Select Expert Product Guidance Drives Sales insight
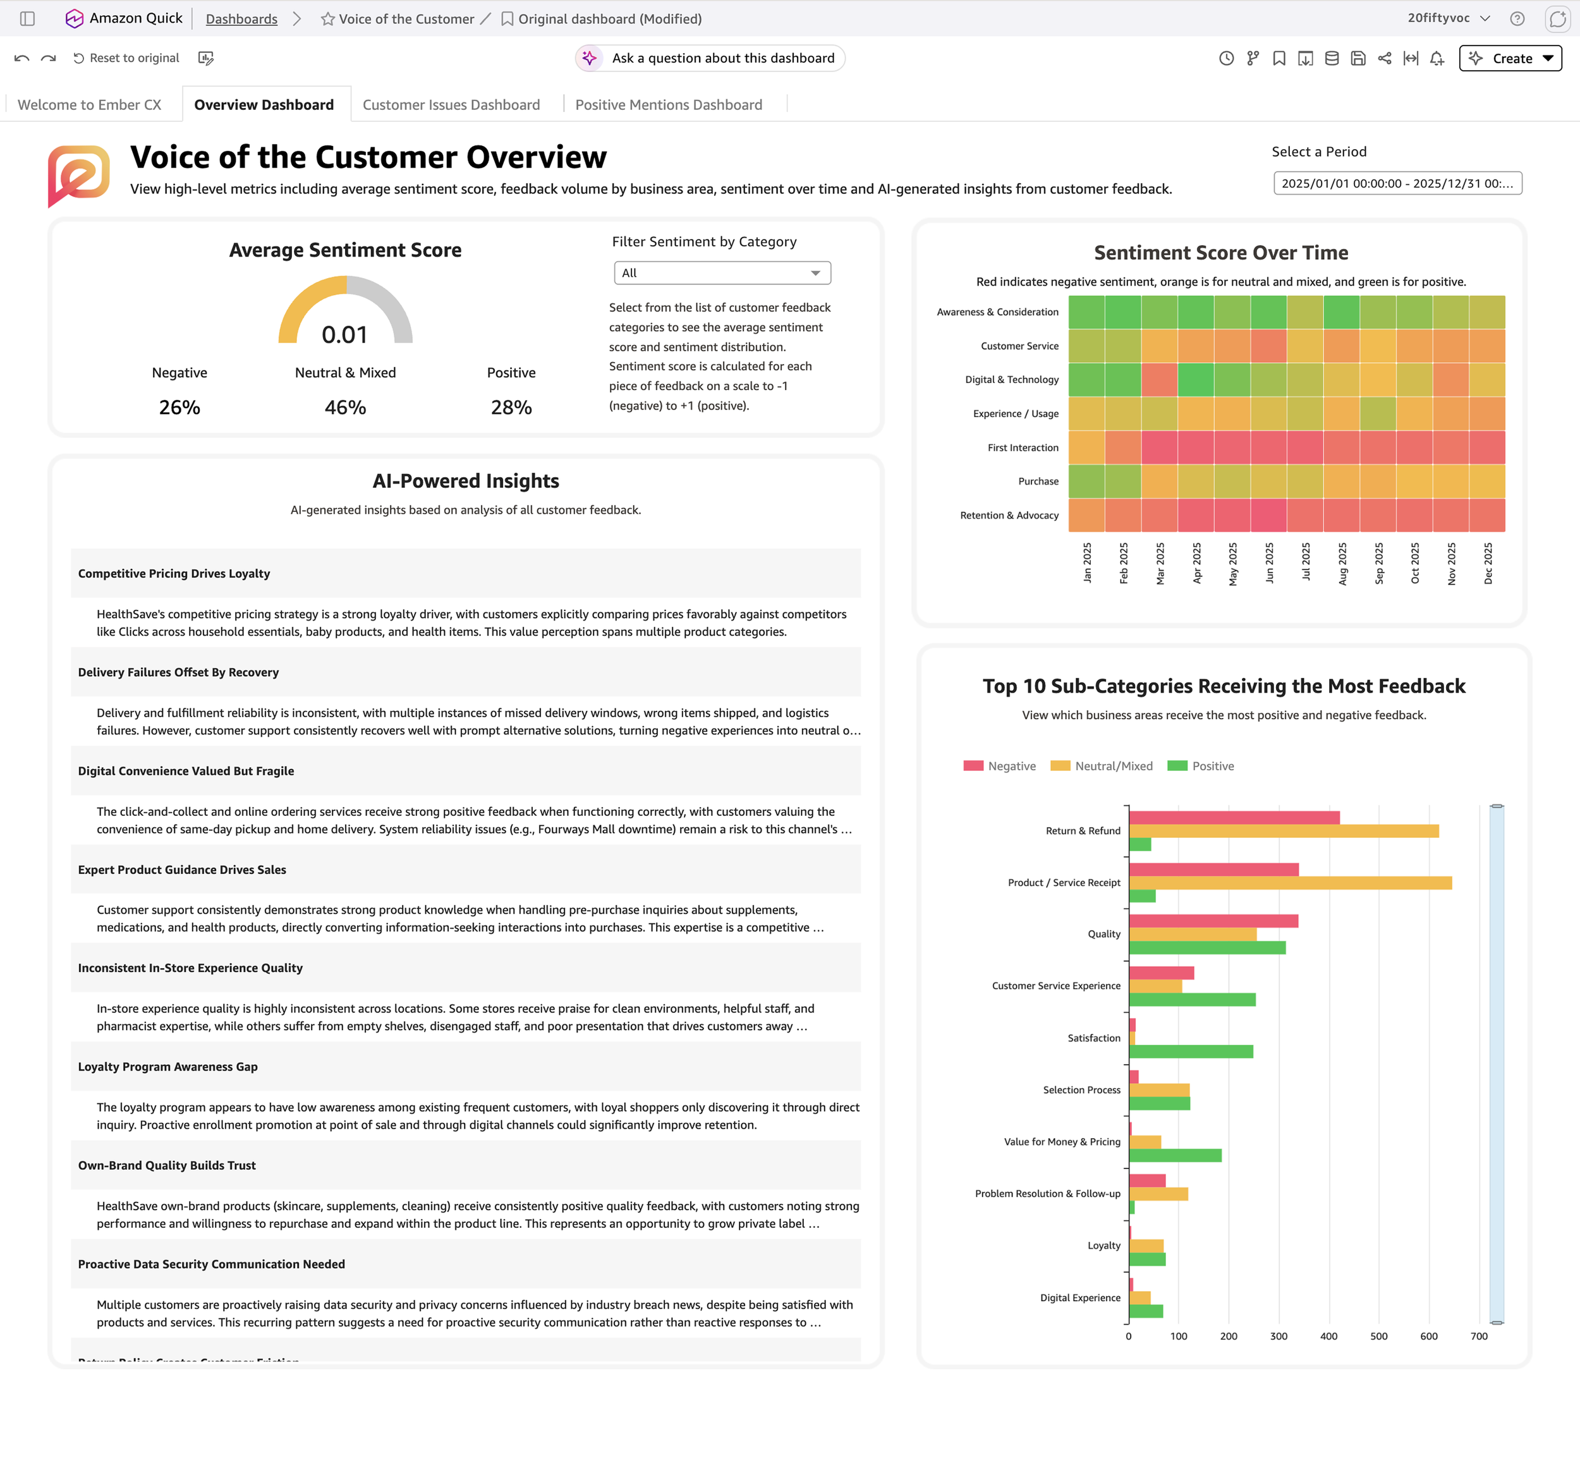 click(x=466, y=870)
